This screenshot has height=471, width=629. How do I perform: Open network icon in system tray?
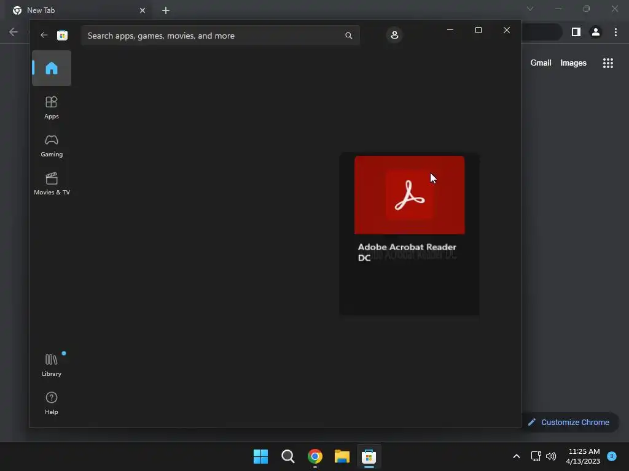click(x=536, y=456)
